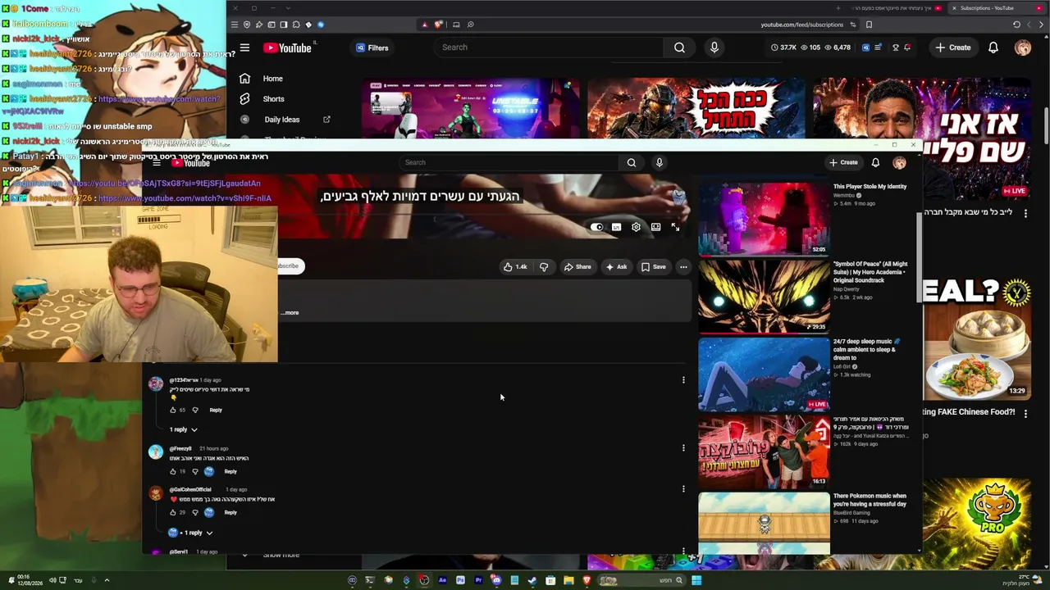Open the 24/7 deep sleep music live thumbnail
Screen dimensions: 1050x590
point(764,374)
